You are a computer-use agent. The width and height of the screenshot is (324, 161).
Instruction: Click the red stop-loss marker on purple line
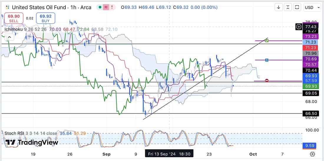(x=267, y=81)
